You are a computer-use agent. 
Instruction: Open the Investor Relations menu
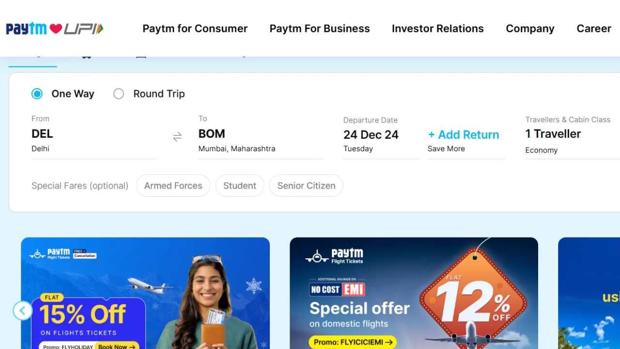pyautogui.click(x=437, y=29)
